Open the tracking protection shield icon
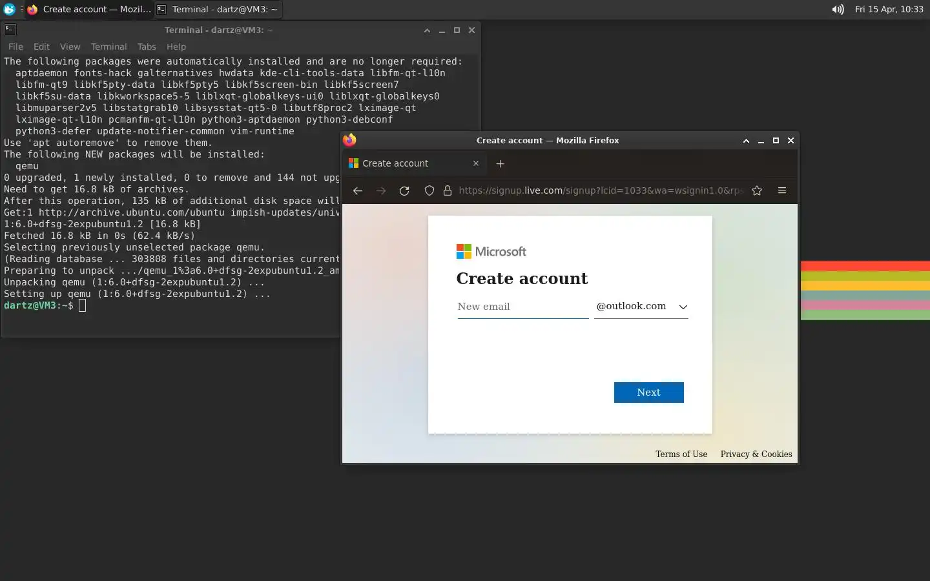 point(429,190)
